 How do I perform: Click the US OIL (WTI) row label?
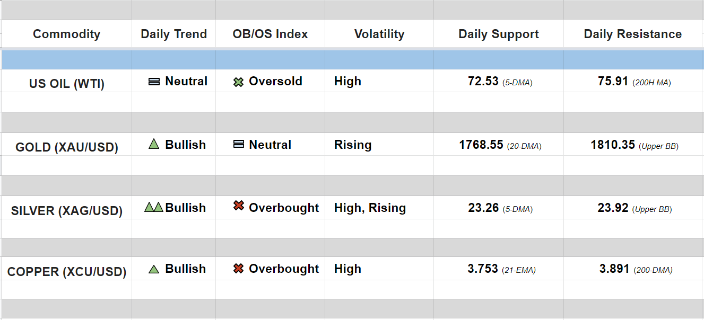67,84
